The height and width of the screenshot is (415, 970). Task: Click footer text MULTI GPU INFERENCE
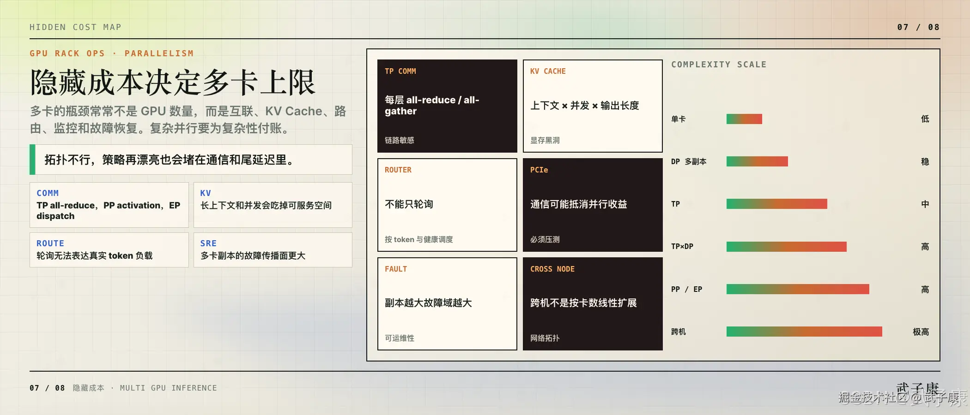click(169, 388)
